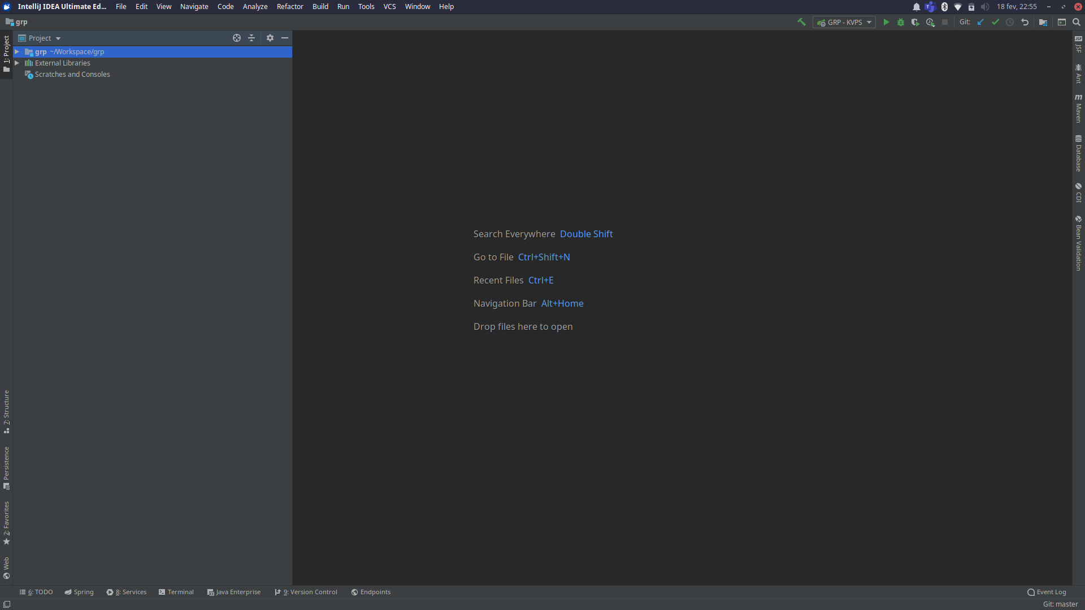Open the Spring bottom tab

pos(79,592)
